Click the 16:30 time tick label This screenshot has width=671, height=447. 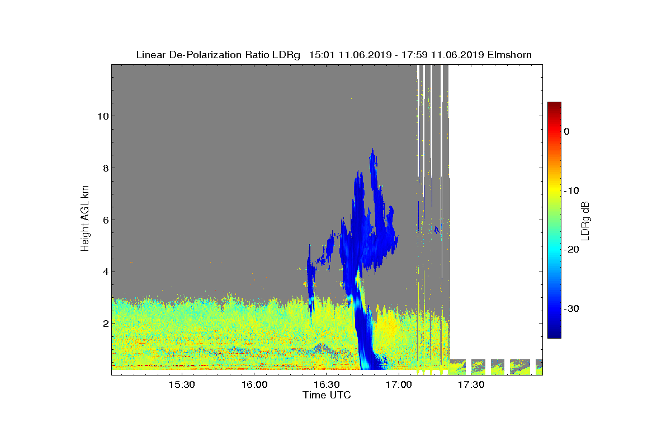(x=327, y=384)
